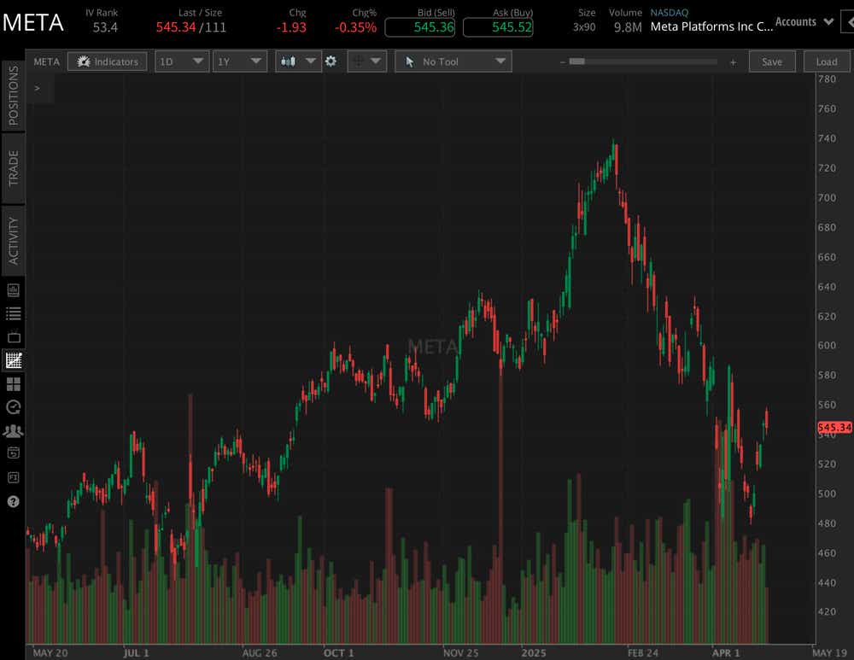Click the Meta Platforms Inc company name
854x660 pixels.
(x=711, y=26)
